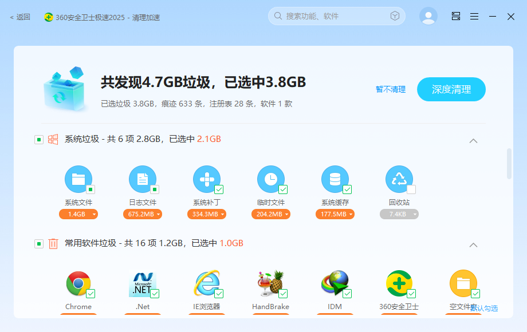
Task: Click the HandBrake software icon
Action: tap(271, 283)
